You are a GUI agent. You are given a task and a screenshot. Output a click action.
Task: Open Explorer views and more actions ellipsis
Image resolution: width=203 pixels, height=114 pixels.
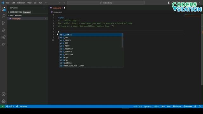pos(44,8)
